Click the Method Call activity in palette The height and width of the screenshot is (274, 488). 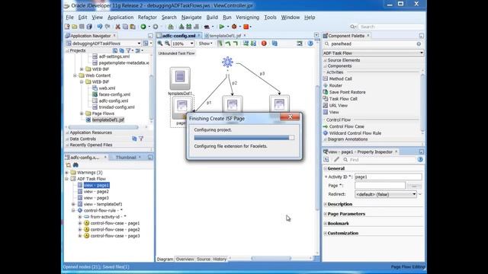340,79
